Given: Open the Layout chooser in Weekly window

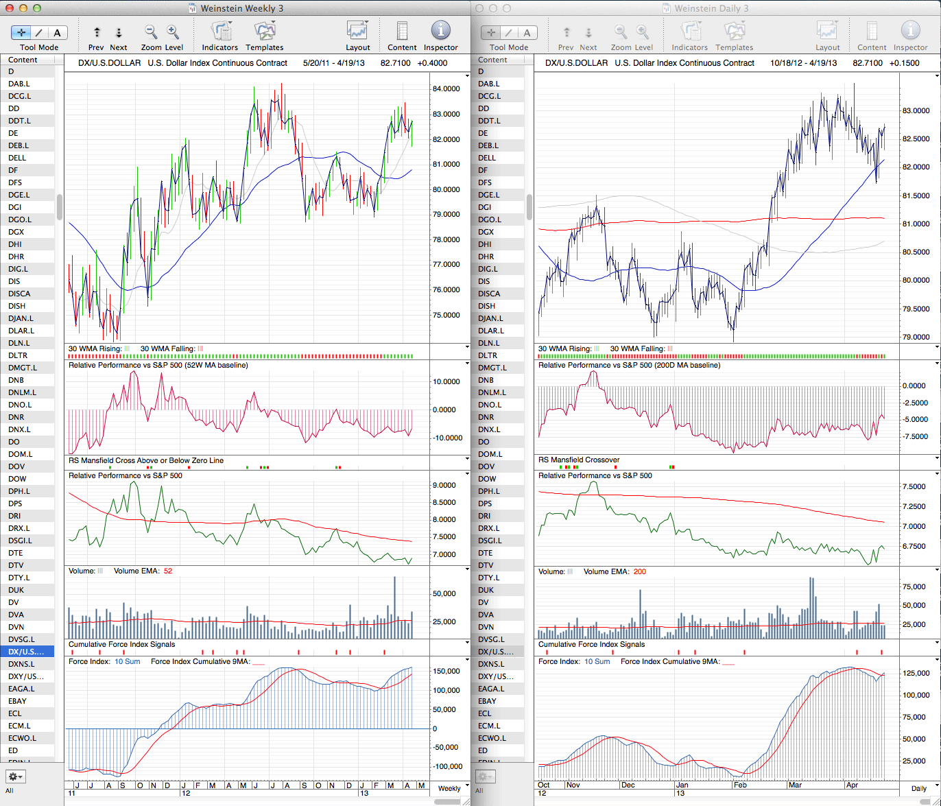Looking at the screenshot, I should click(357, 32).
